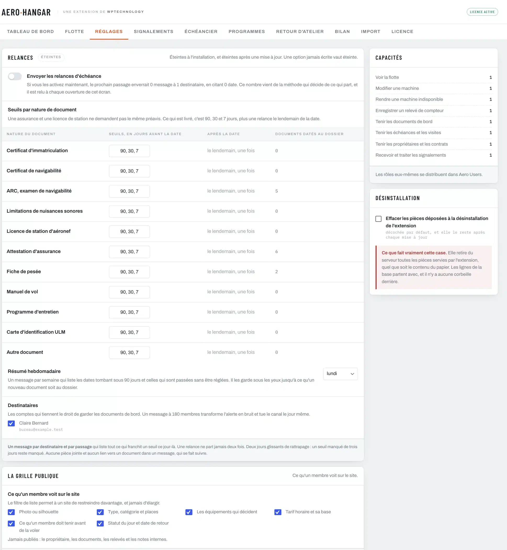Click the Éteintes status badge
This screenshot has height=550, width=507.
(51, 57)
